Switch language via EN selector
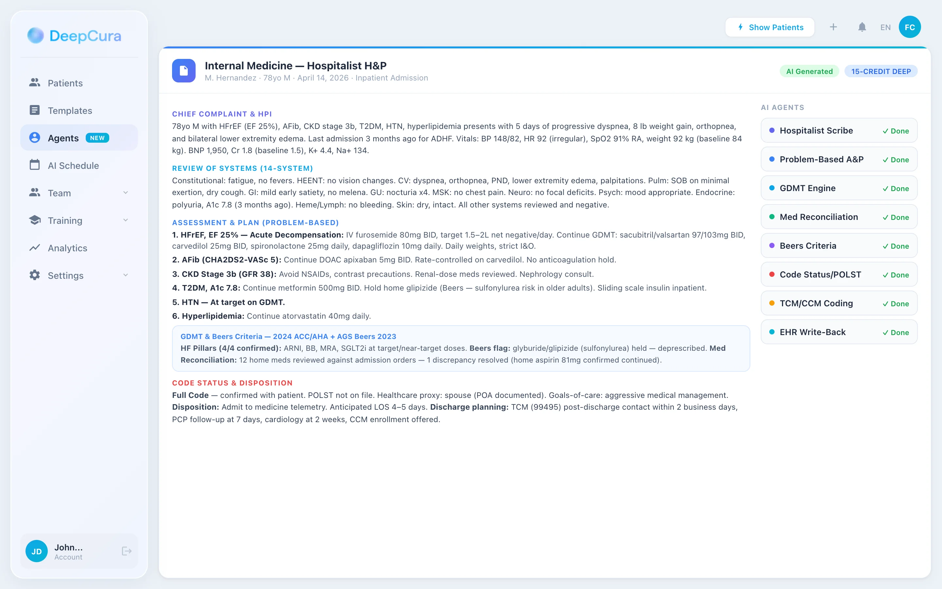 click(885, 27)
